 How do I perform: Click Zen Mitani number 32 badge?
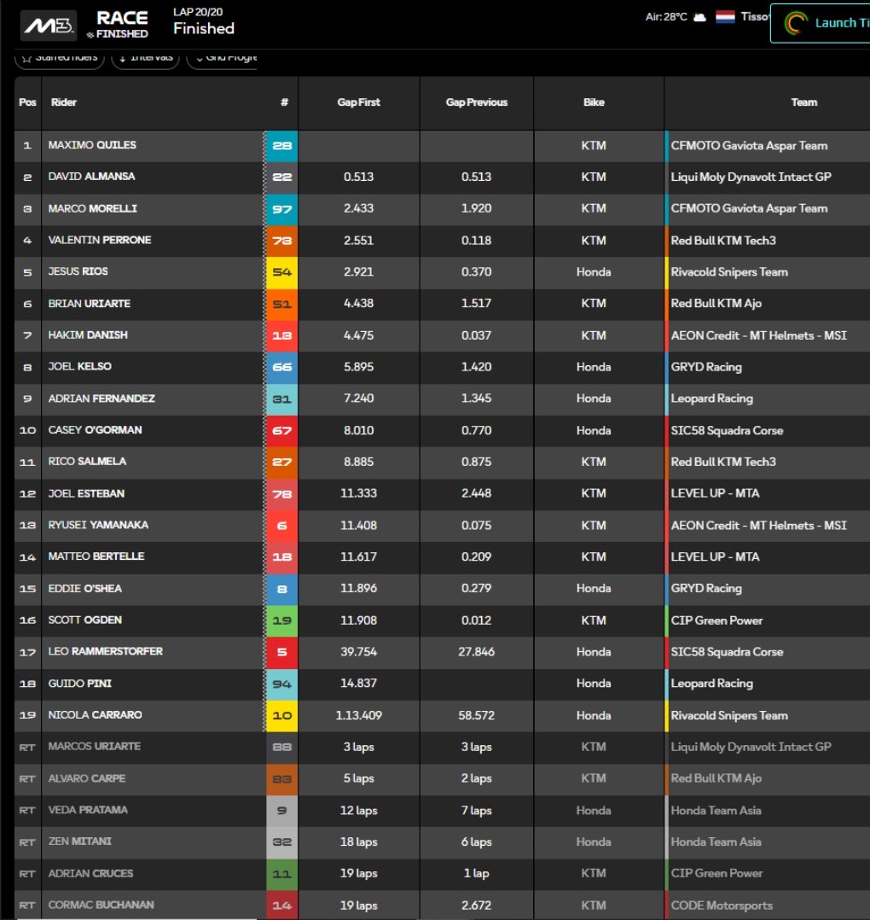(282, 842)
